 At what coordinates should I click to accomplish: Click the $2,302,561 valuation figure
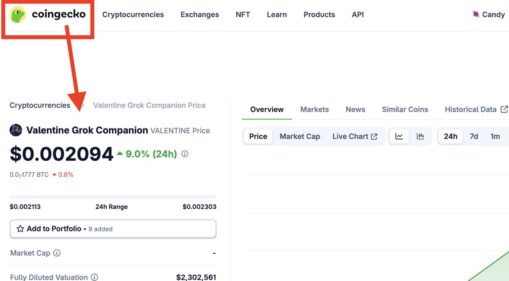[x=196, y=278]
